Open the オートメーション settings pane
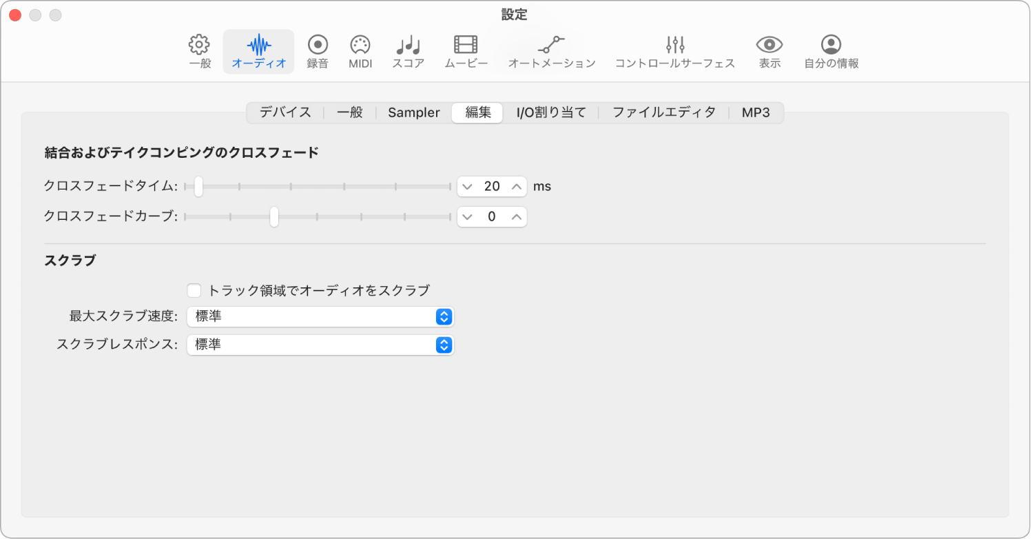This screenshot has width=1032, height=539. pyautogui.click(x=550, y=50)
